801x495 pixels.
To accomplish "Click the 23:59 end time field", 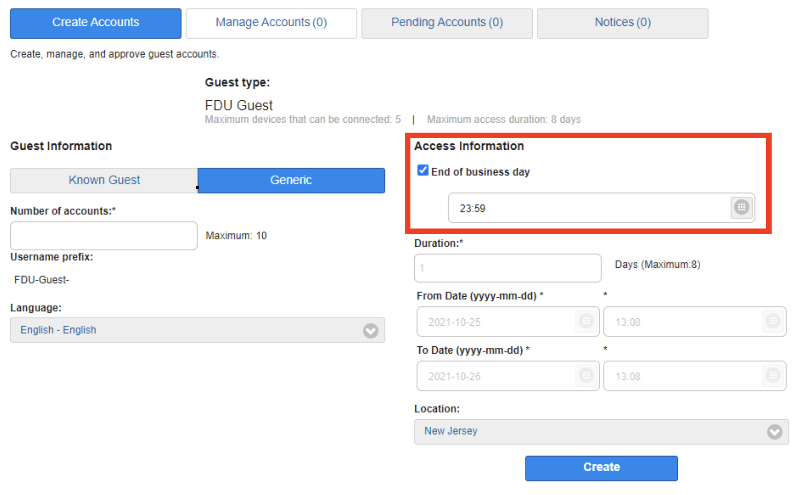I will coord(588,208).
